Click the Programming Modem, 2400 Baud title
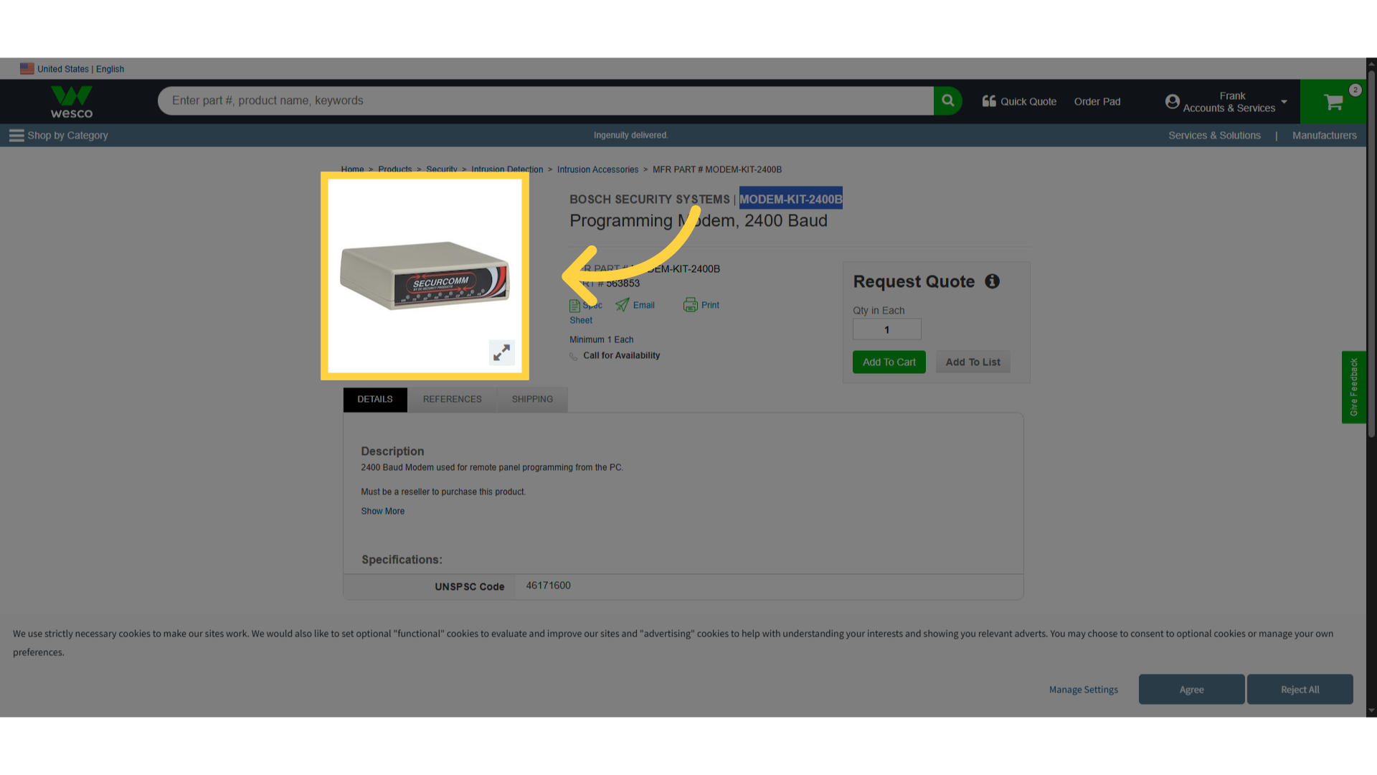The width and height of the screenshot is (1377, 775). (699, 221)
